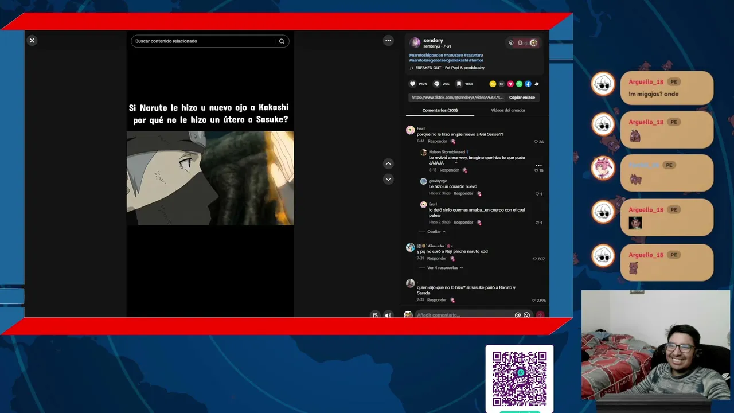Share video to Facebook
Viewport: 734px width, 413px height.
(x=528, y=84)
